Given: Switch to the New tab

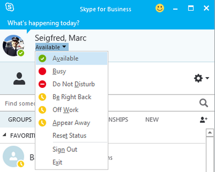Looking at the screenshot, I should pos(152,119).
